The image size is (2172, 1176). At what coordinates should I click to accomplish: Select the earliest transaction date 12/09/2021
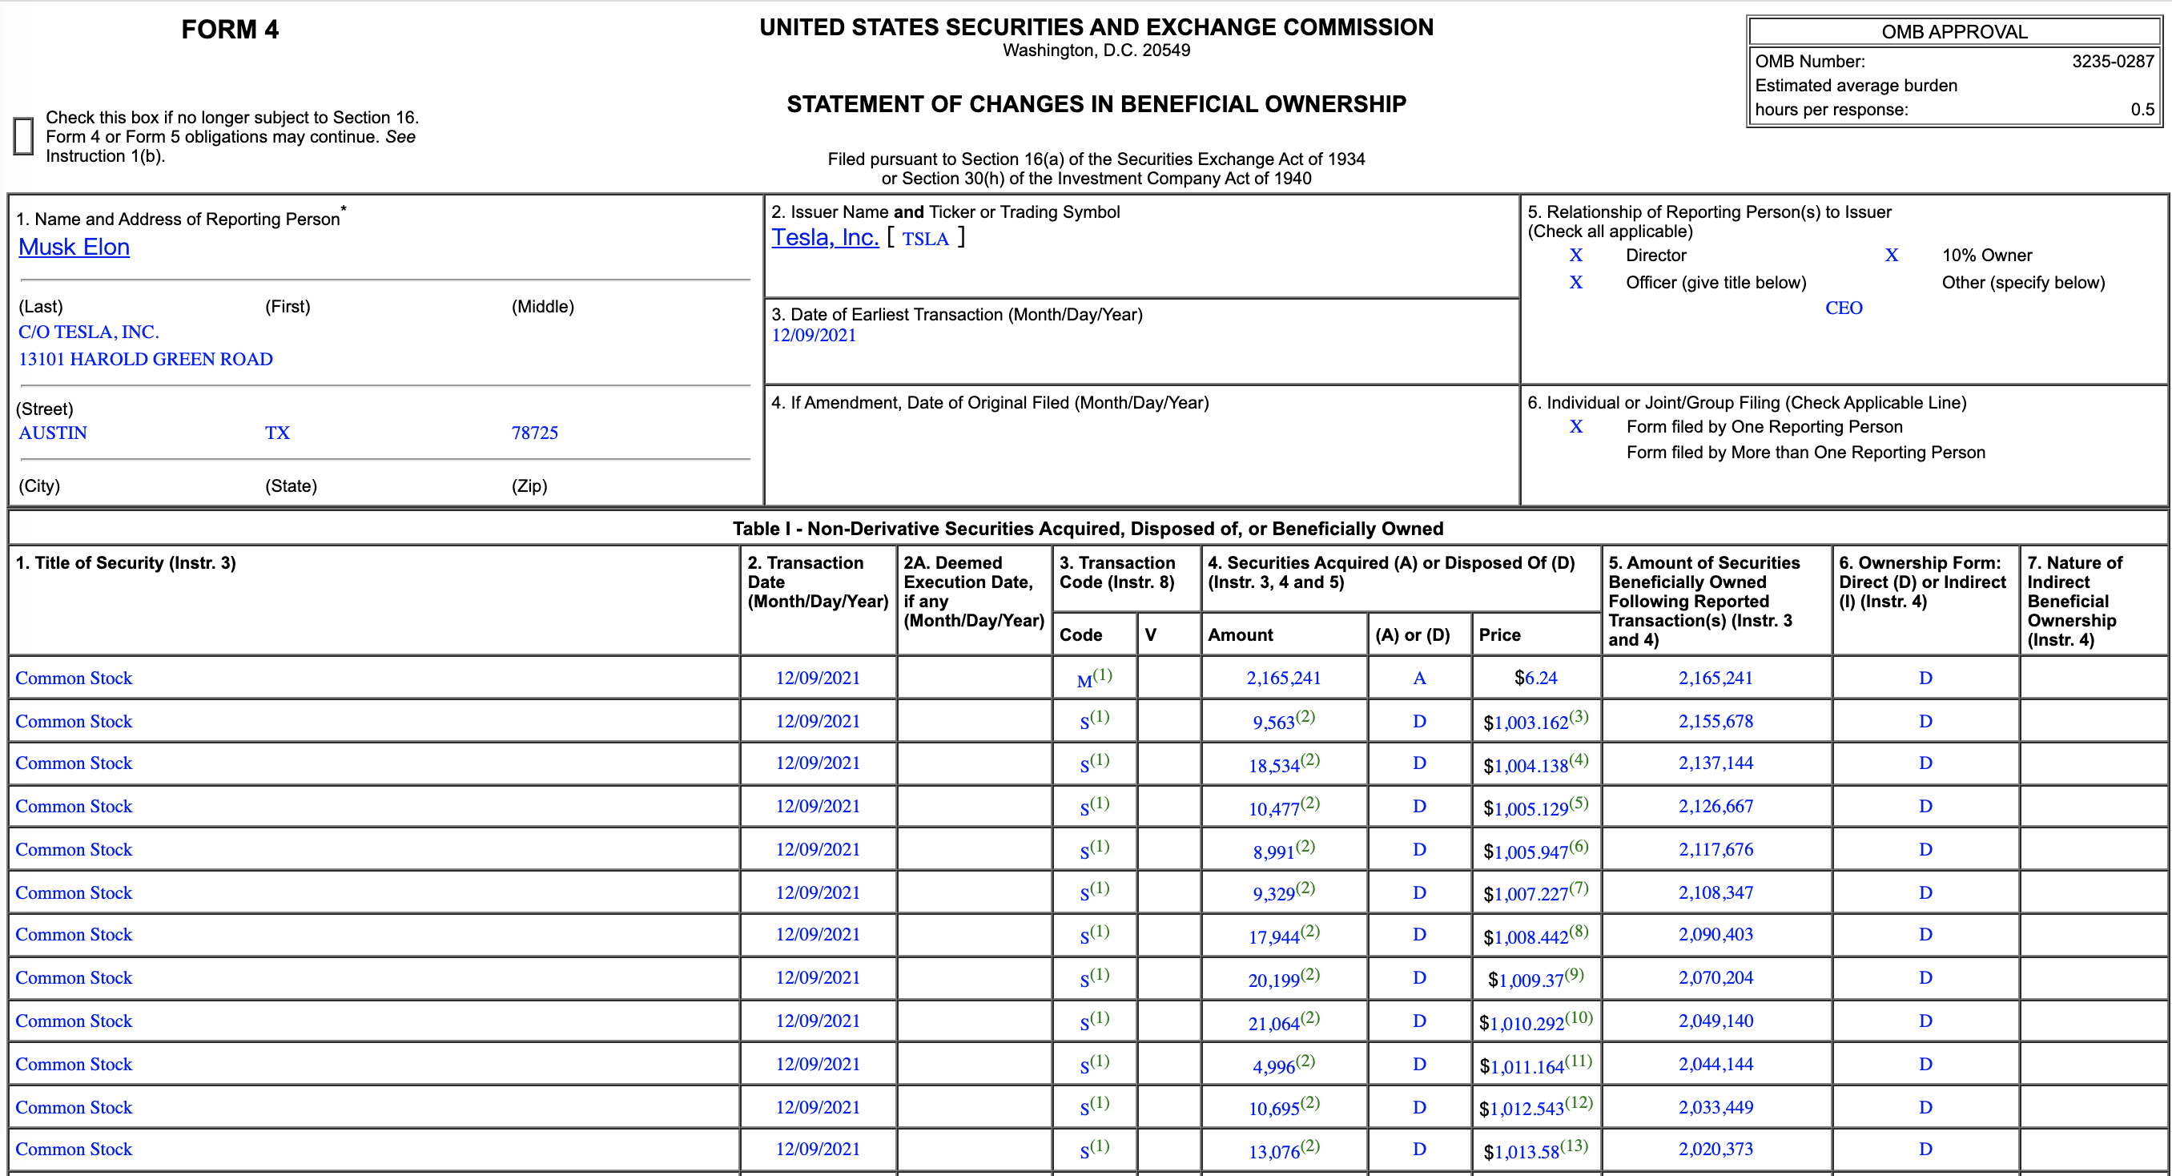[814, 336]
